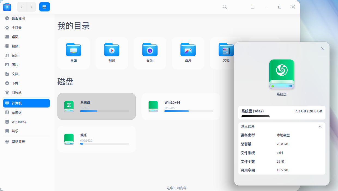Select the 娱乐 disk tile
This screenshot has width=338, height=191.
[96, 139]
